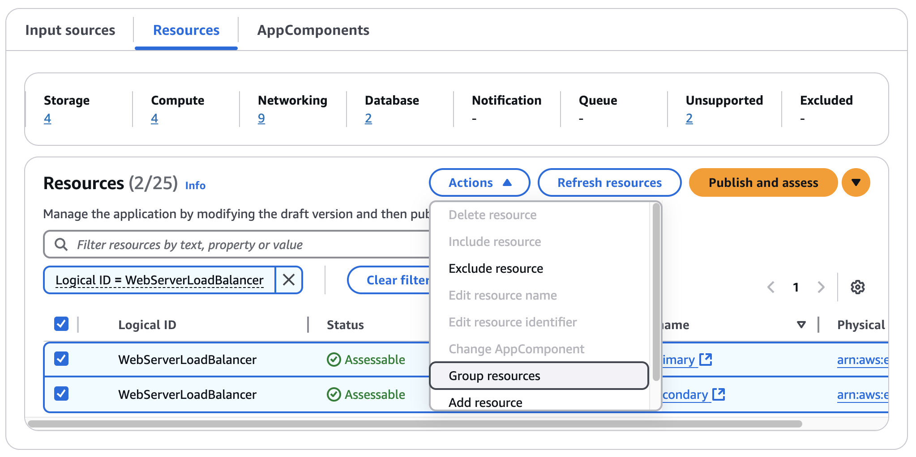Open the Networking resources count link
916x457 pixels.
tap(261, 118)
